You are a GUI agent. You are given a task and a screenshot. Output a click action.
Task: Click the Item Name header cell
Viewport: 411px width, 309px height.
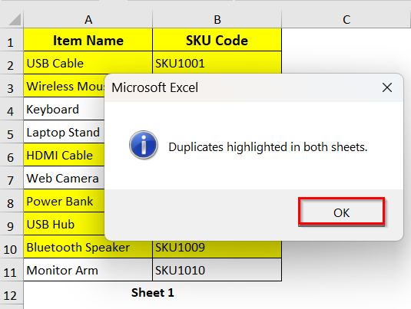point(88,40)
